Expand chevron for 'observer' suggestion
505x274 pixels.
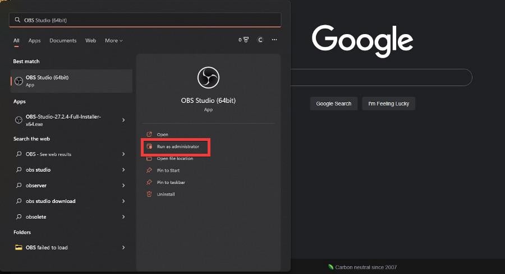tap(123, 186)
